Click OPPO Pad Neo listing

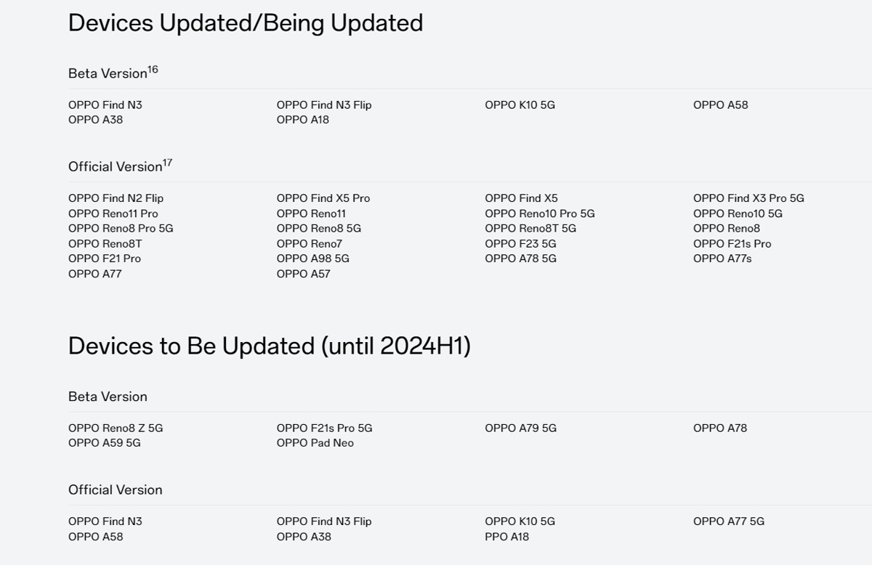point(315,443)
